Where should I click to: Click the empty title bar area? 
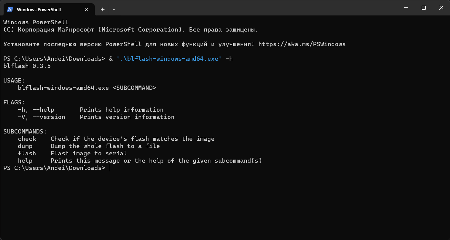click(257, 8)
